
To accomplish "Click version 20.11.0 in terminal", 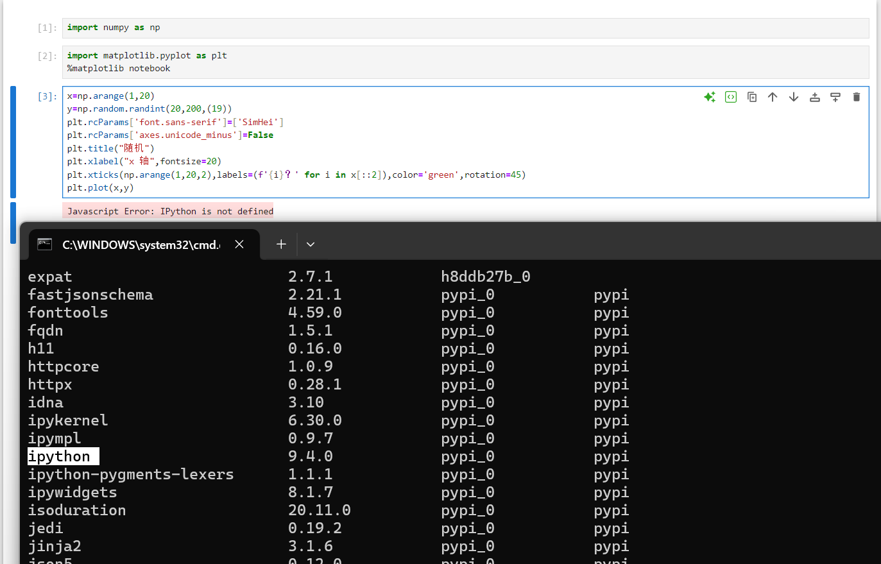I will coord(320,510).
